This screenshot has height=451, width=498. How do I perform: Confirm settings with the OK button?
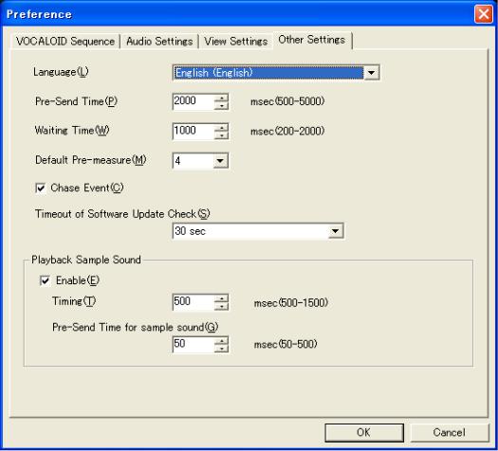[364, 432]
